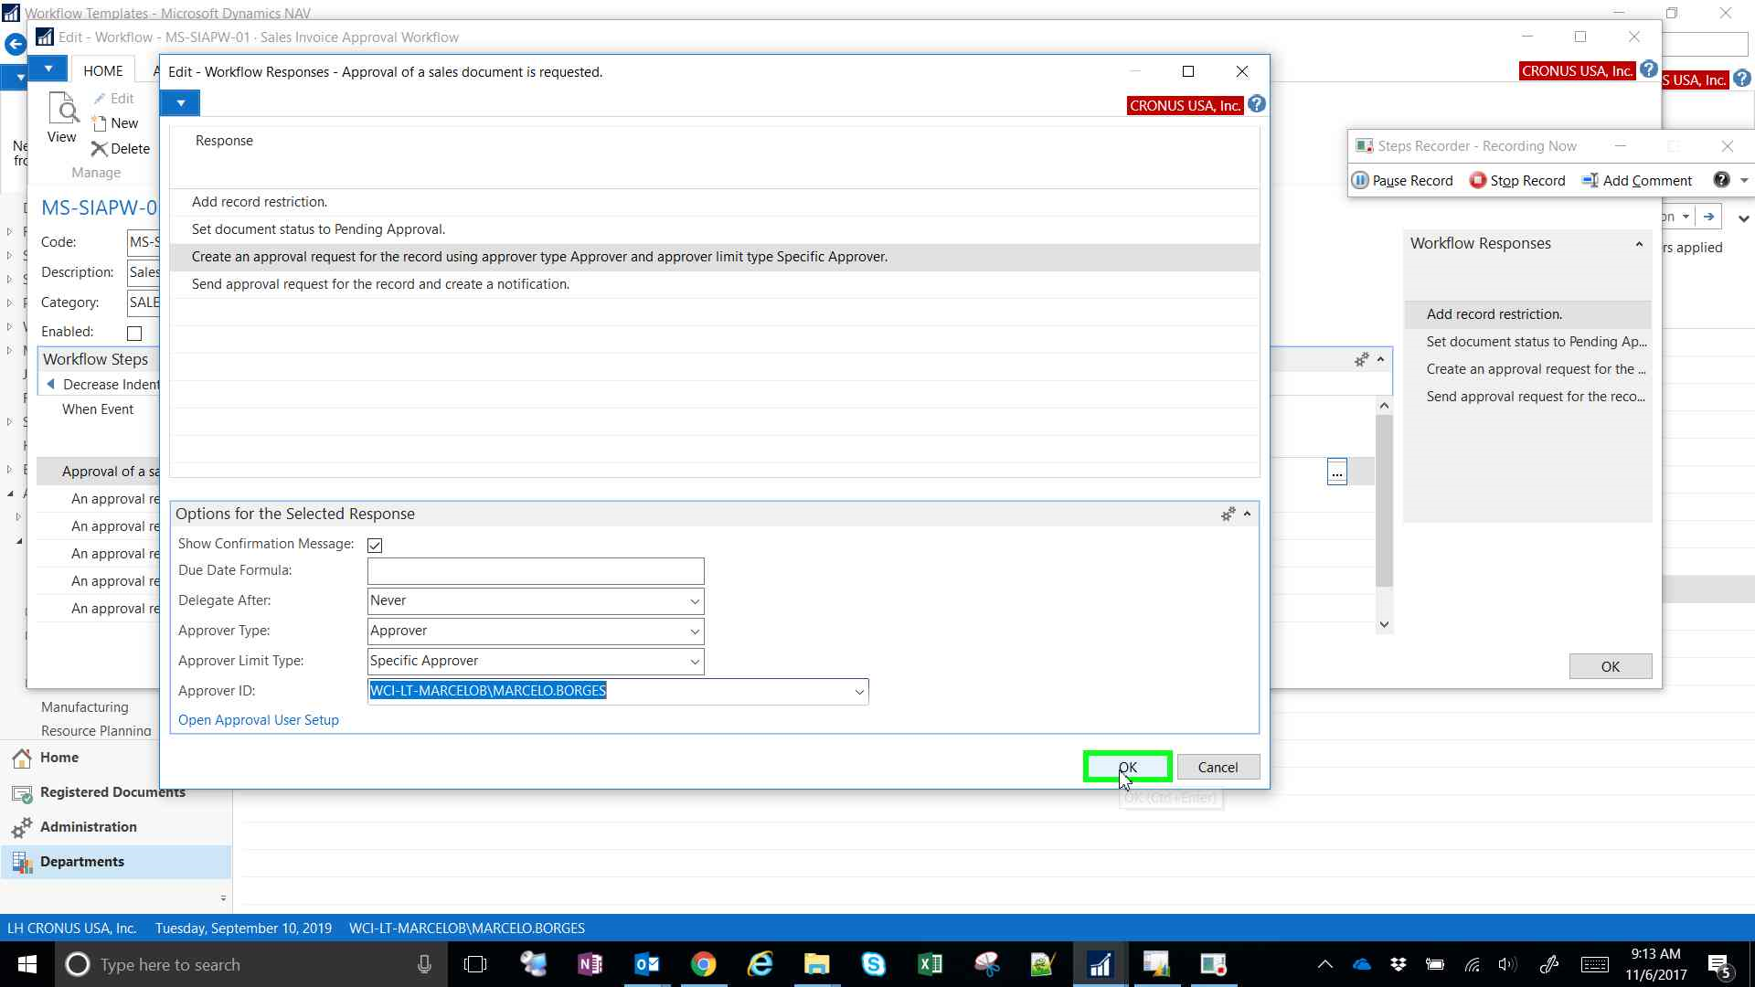This screenshot has height=987, width=1755.
Task: Toggle the Enabled checkbox
Action: (134, 333)
